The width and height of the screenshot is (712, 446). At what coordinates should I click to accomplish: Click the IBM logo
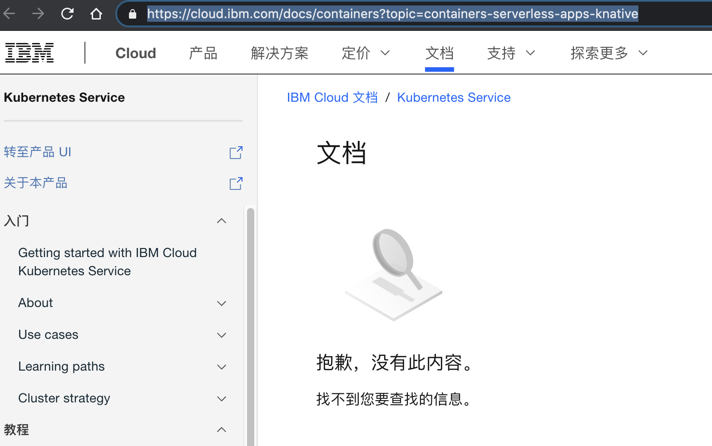coord(30,53)
